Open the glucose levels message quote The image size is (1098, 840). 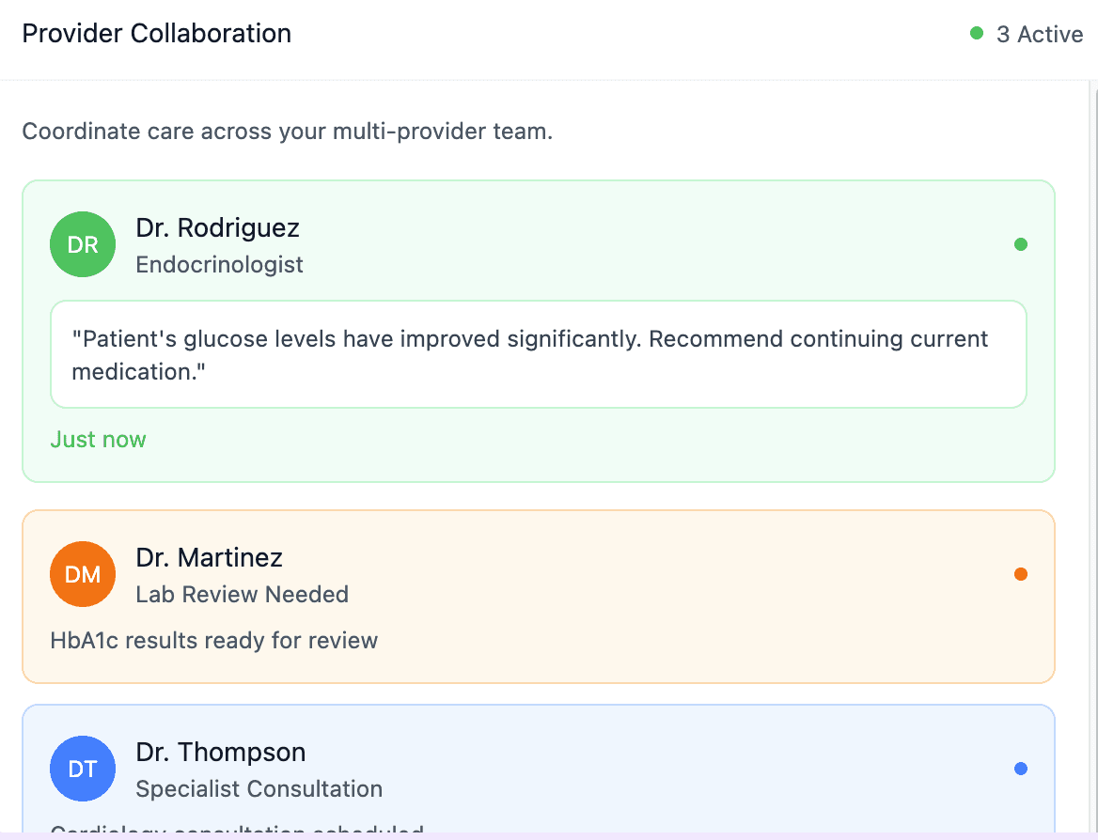coord(539,354)
